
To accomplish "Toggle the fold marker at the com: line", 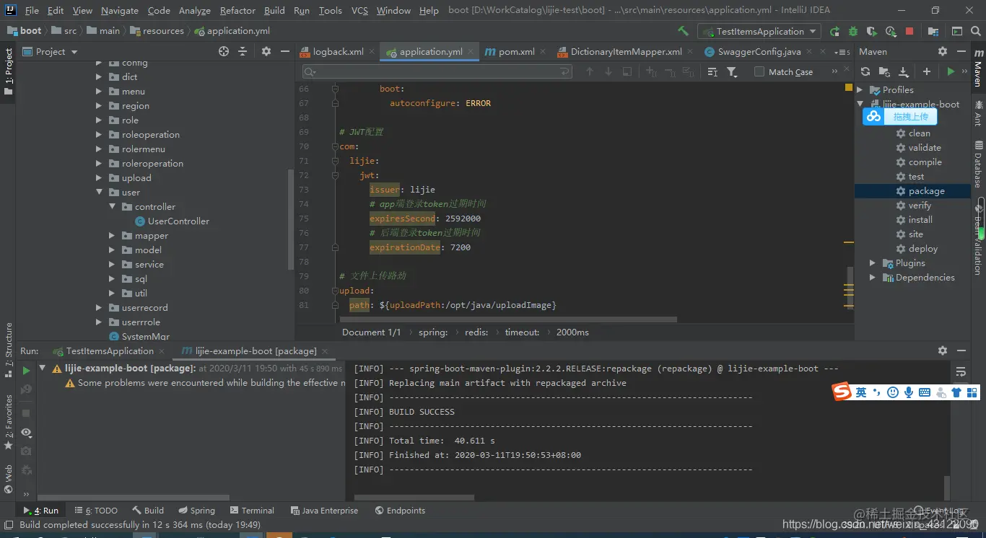I will pyautogui.click(x=335, y=146).
